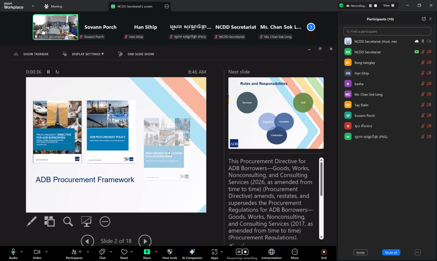Screen dimensions: 437x261
Task: Click the Find a participant search field
Action: click(387, 31)
